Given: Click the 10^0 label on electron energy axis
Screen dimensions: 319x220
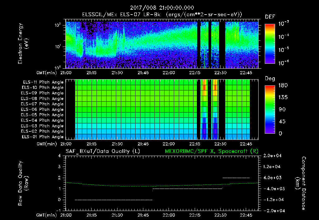Looking at the screenshot, I should [58, 67].
